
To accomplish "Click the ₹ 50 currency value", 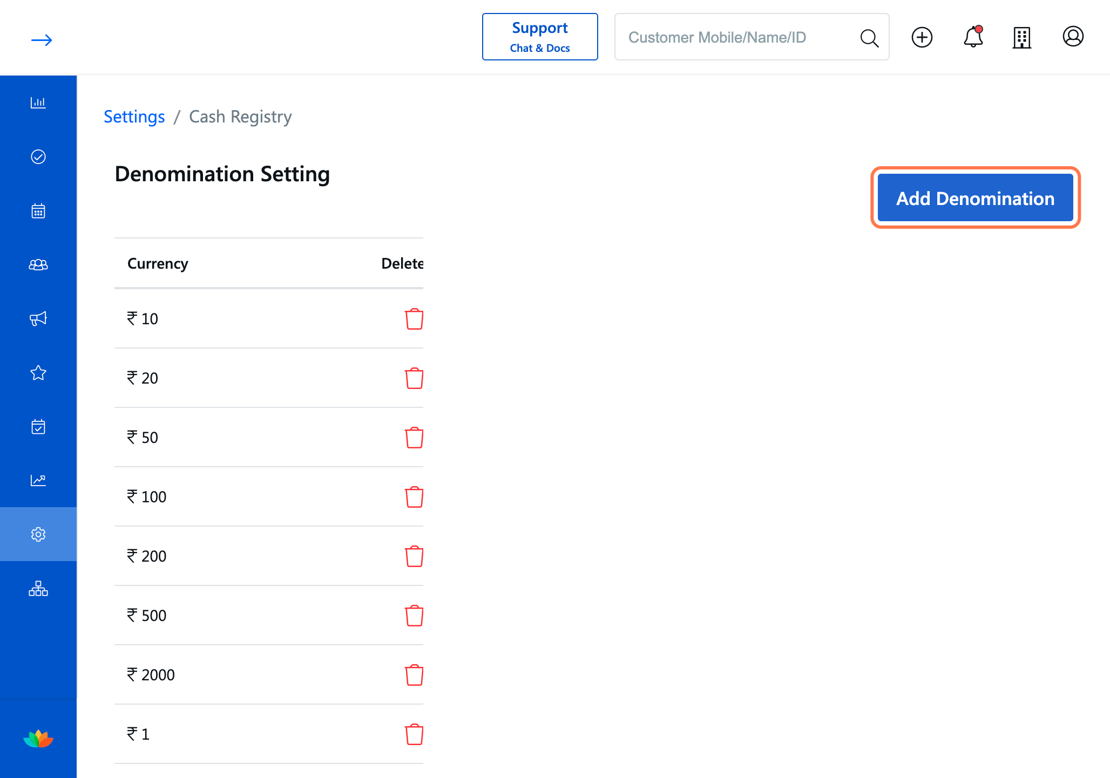I will (x=143, y=438).
